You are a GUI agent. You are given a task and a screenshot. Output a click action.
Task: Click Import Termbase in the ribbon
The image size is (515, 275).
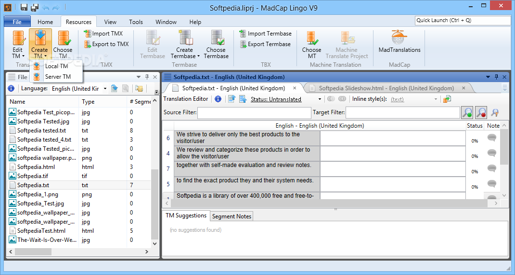pyautogui.click(x=265, y=34)
